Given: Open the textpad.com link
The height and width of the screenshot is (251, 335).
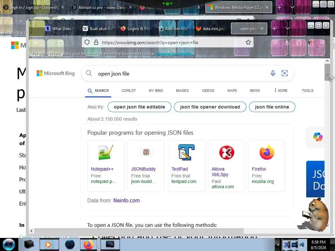Looking at the screenshot, I should [x=184, y=181].
